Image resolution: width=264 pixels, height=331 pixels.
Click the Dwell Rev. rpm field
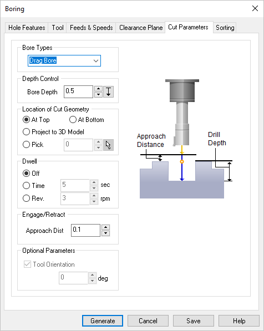75,198
